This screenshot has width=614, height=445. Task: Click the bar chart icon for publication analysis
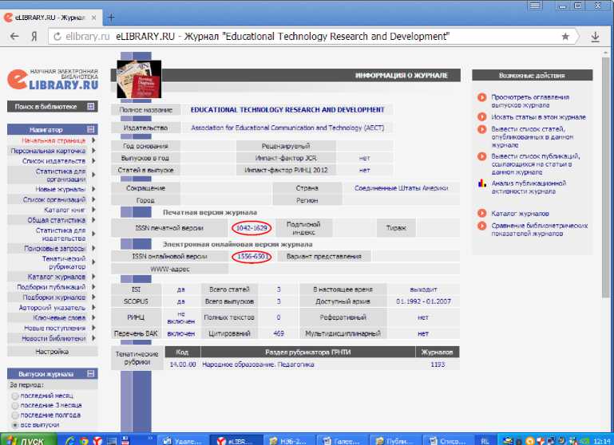click(481, 183)
